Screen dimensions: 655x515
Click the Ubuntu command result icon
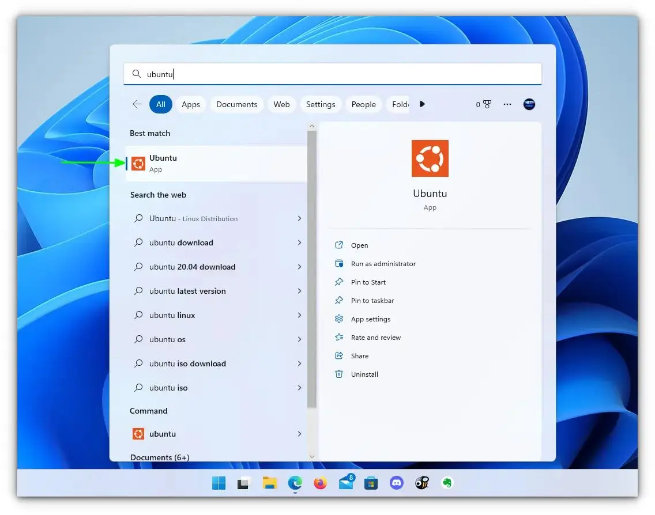(138, 434)
